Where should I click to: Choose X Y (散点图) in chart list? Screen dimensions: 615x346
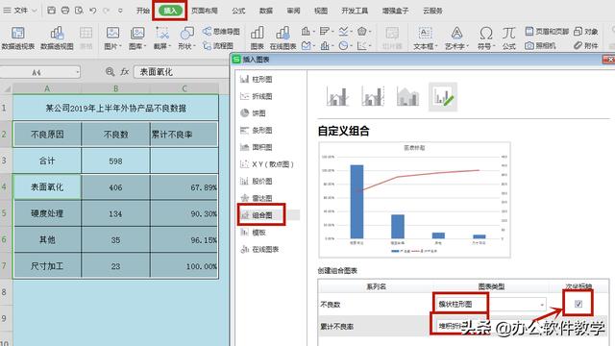(x=267, y=164)
